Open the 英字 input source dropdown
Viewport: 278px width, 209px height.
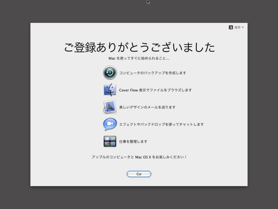coord(238,26)
